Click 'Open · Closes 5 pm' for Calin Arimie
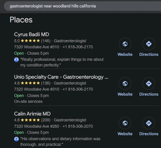The height and width of the screenshot is (148, 161). [x=31, y=132]
